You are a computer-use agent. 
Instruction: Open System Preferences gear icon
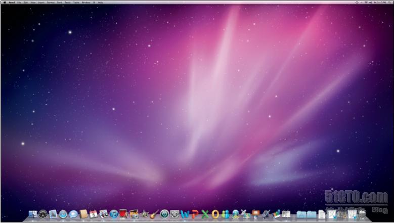(174, 214)
